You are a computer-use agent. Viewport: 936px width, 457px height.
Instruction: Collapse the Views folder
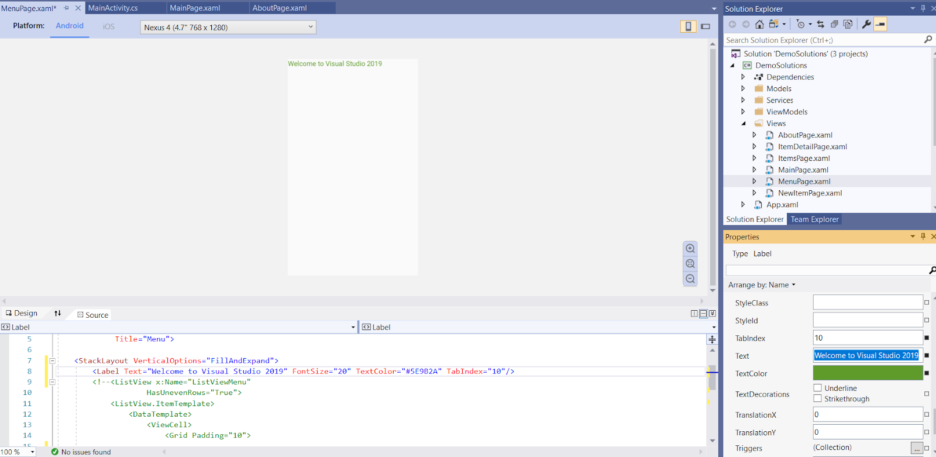point(744,123)
